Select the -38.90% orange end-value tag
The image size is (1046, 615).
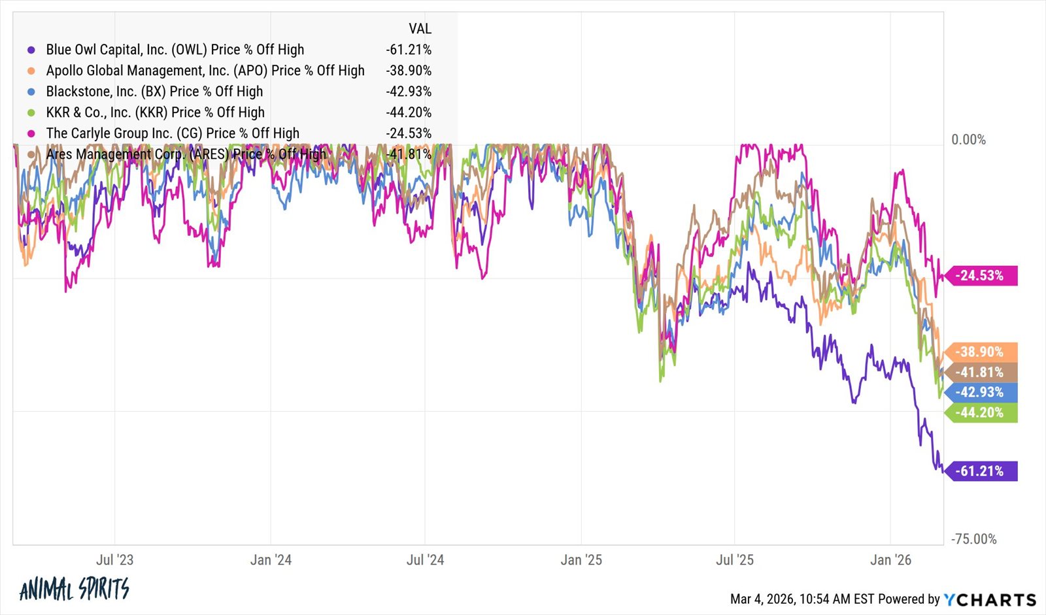[x=980, y=352]
